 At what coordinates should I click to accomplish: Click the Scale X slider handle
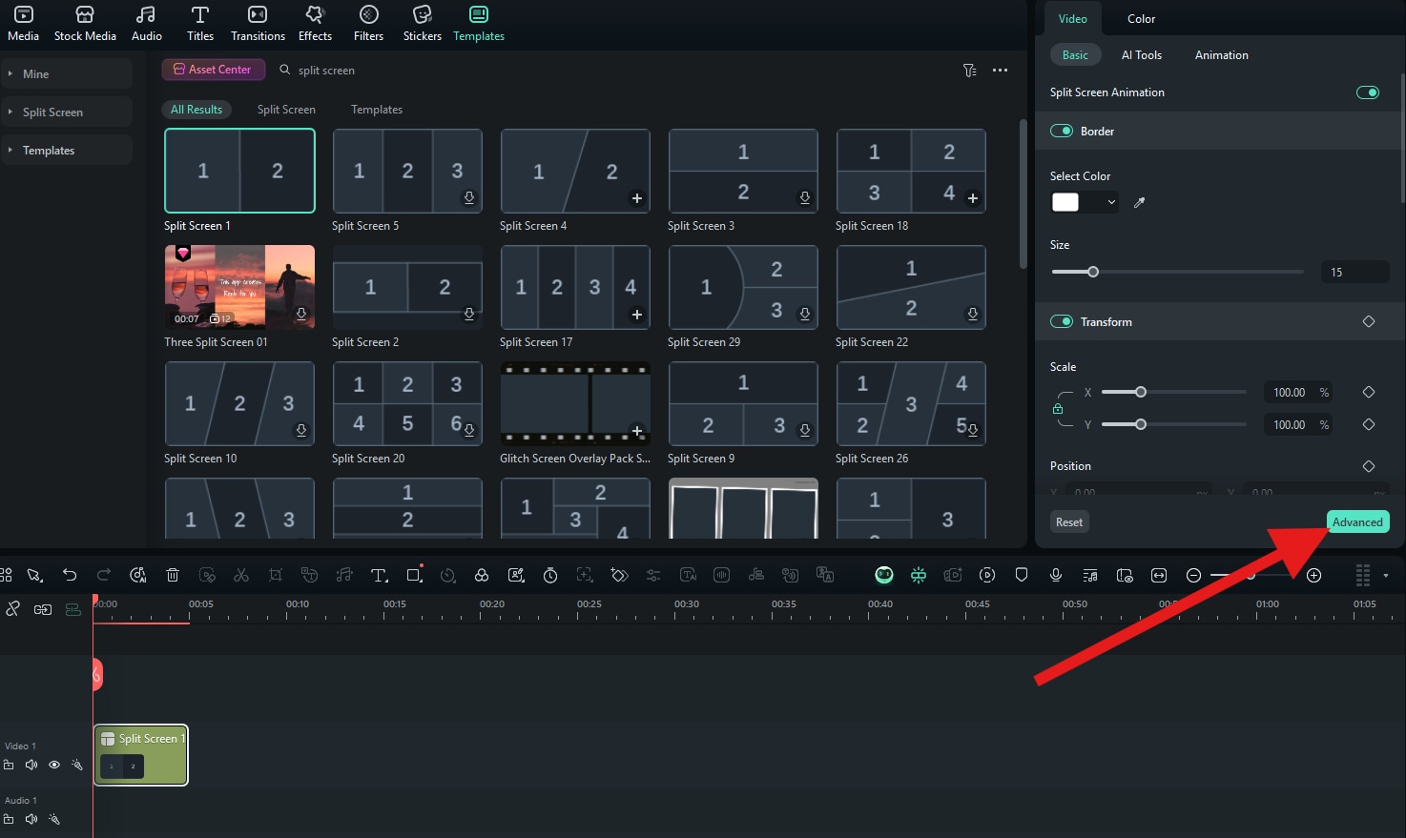tap(1141, 392)
